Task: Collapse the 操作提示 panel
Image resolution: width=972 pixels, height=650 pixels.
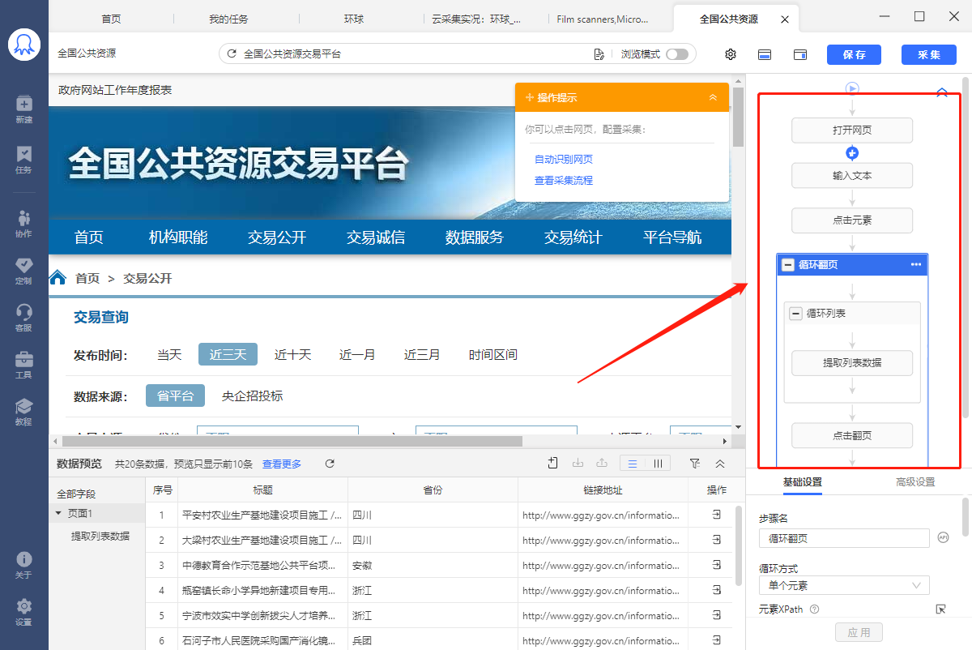Action: (x=713, y=97)
